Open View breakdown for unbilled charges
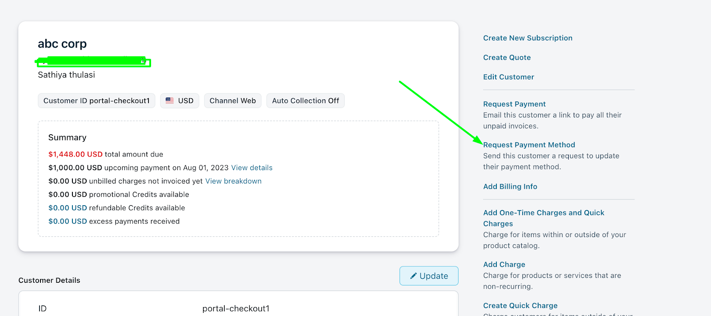Image resolution: width=711 pixels, height=316 pixels. tap(233, 181)
